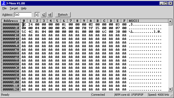Open the Help menu

coord(24,8)
